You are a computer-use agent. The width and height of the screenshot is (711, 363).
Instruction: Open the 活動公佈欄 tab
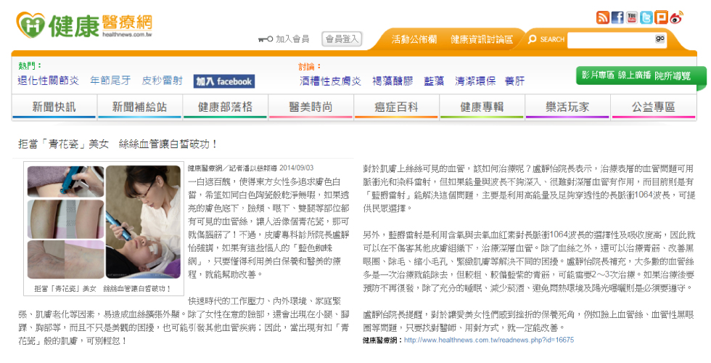coord(414,39)
